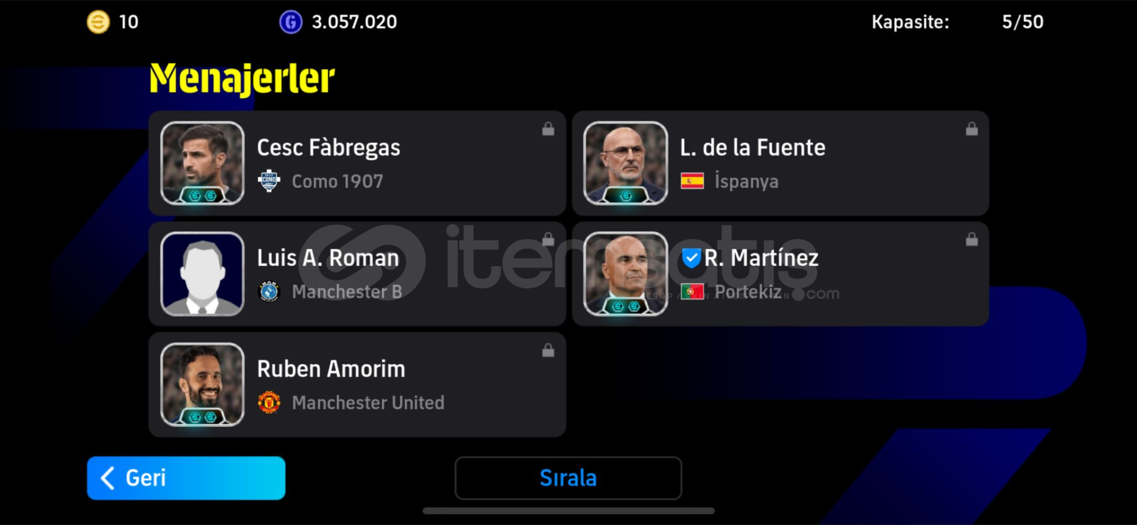The image size is (1137, 525).
Task: Click the 3.057.020 GP balance
Action: (354, 22)
